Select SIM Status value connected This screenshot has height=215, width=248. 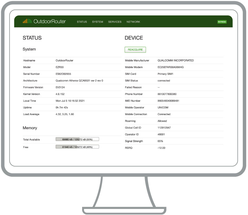pyautogui.click(x=164, y=81)
